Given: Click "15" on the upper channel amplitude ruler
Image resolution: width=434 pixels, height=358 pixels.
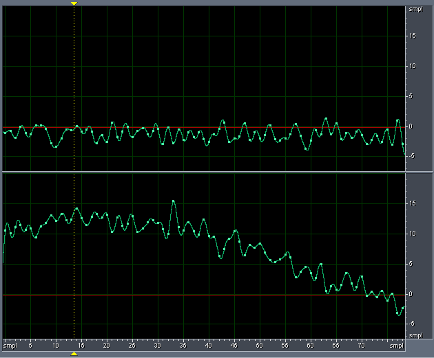Looking at the screenshot, I should point(413,36).
